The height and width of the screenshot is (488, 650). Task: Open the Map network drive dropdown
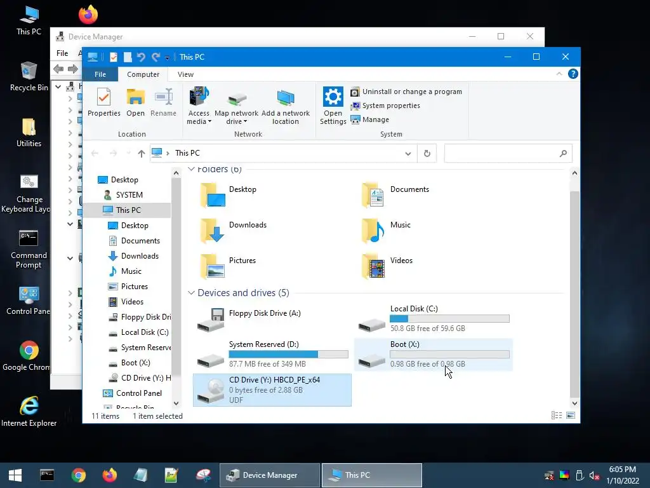coord(236,106)
